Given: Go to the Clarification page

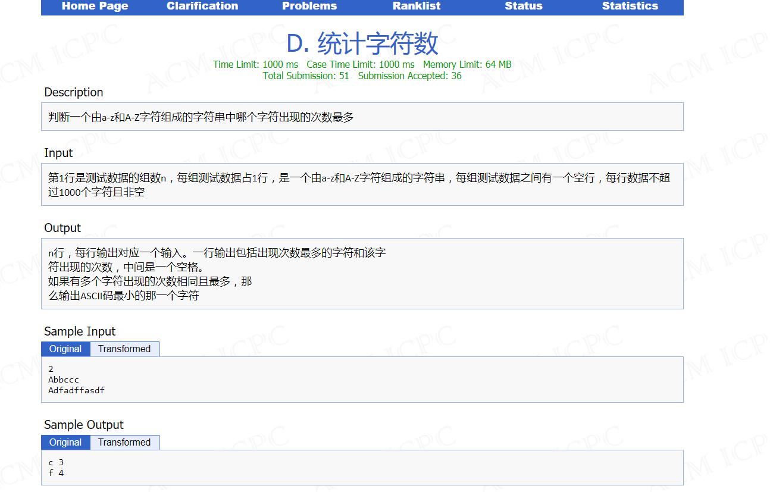Looking at the screenshot, I should 202,6.
